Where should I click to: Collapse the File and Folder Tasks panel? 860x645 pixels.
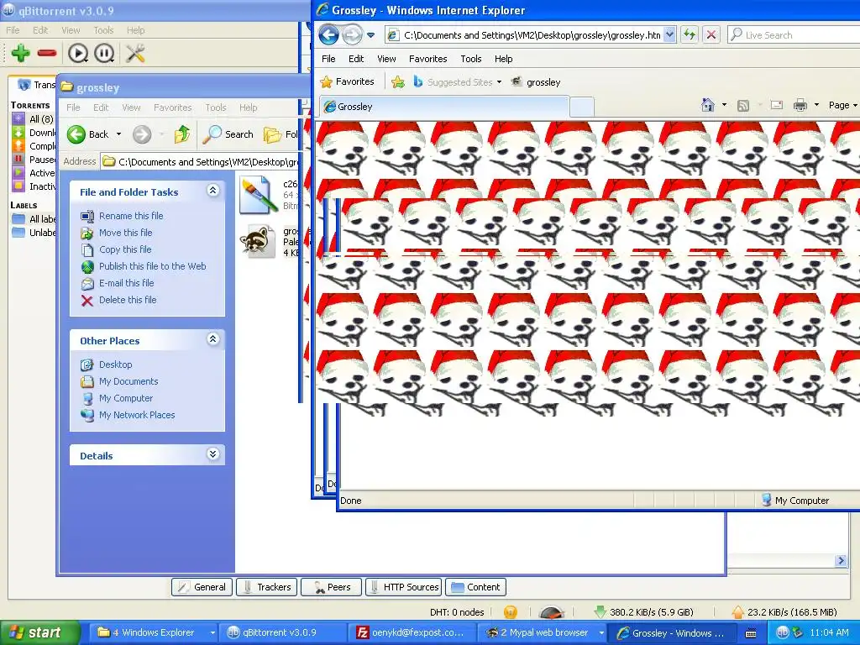[x=212, y=191]
